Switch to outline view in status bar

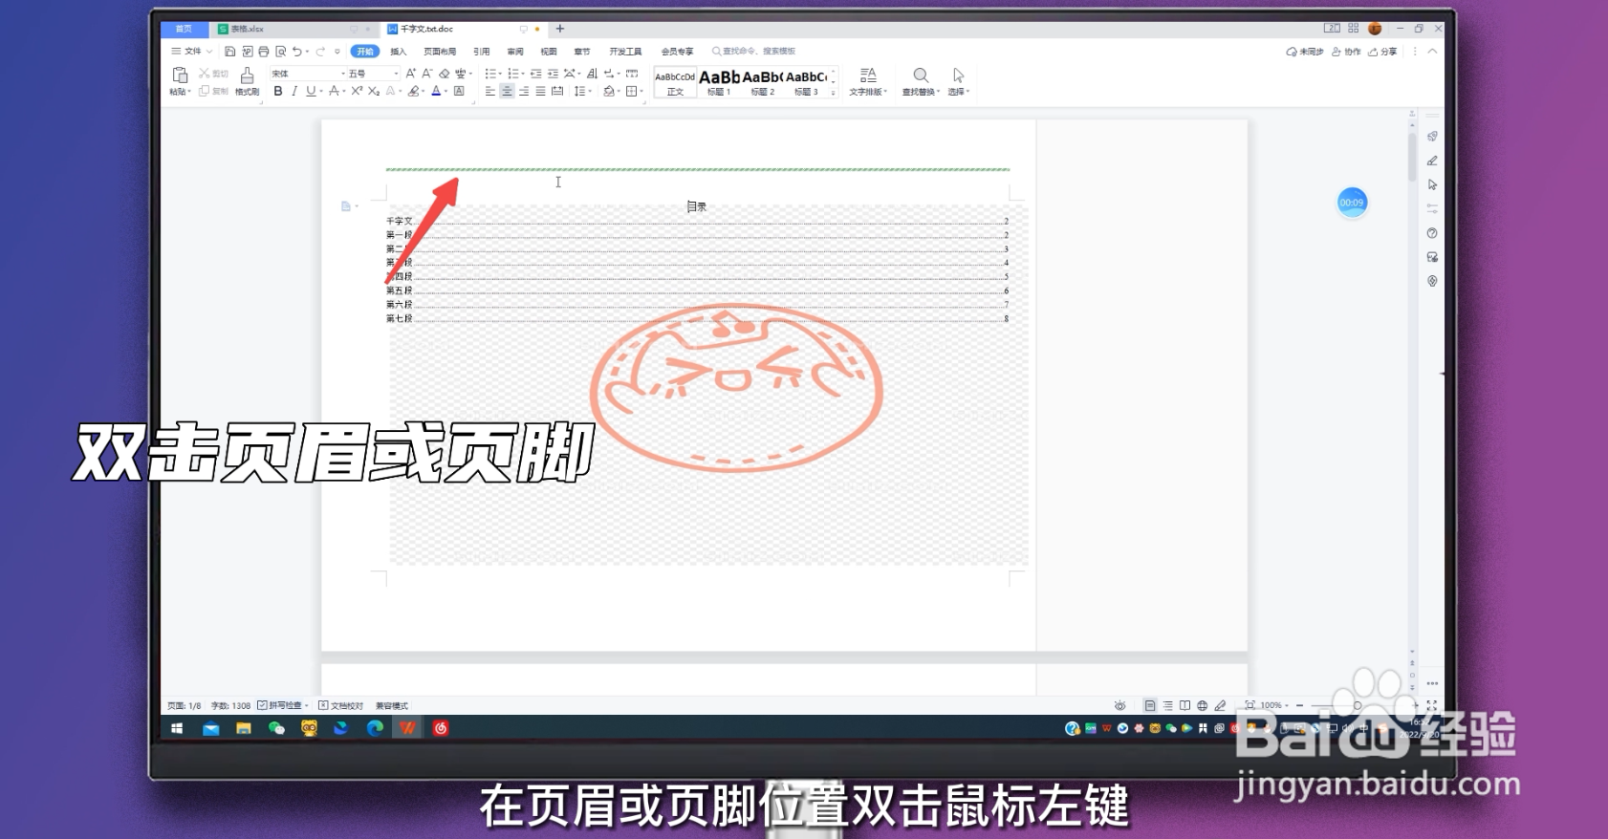[x=1167, y=706]
